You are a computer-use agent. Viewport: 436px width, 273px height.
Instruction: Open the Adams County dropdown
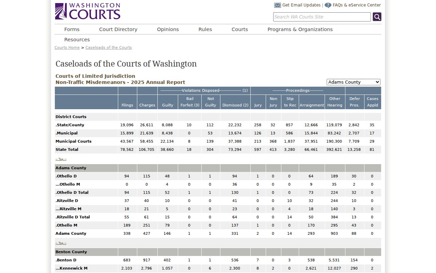pos(354,82)
